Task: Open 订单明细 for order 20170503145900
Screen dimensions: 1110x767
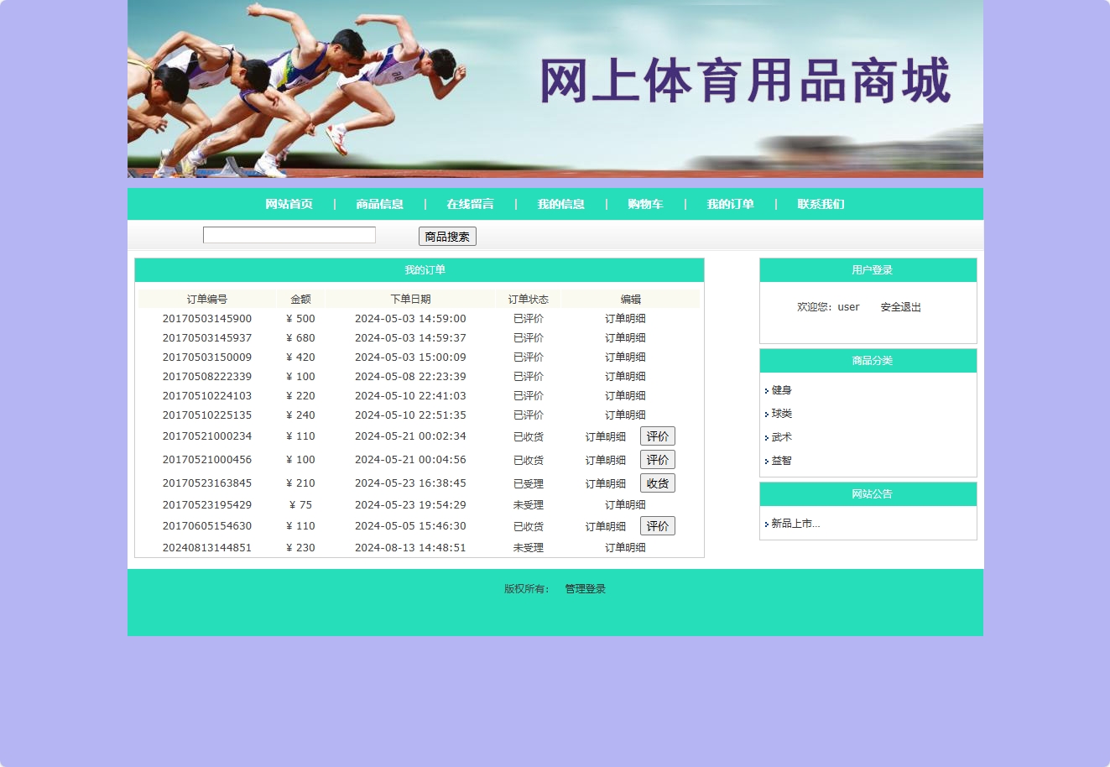Action: (x=625, y=318)
